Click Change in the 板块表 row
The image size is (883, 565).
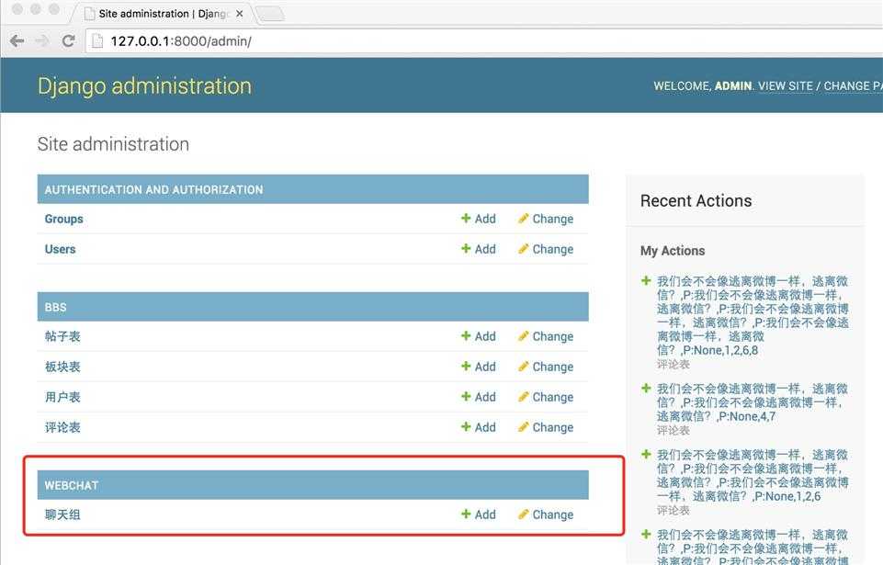tap(552, 367)
